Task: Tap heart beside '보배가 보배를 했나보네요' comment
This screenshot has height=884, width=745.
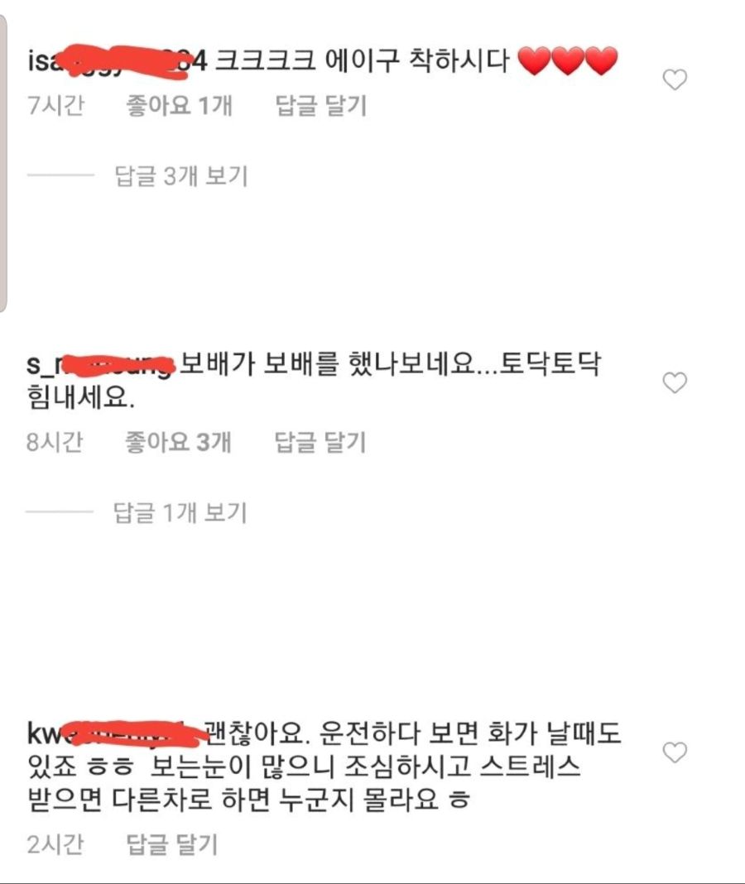Action: 675,382
